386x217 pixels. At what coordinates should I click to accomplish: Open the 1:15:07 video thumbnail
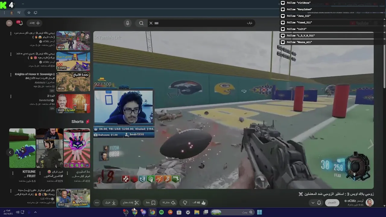click(x=73, y=61)
